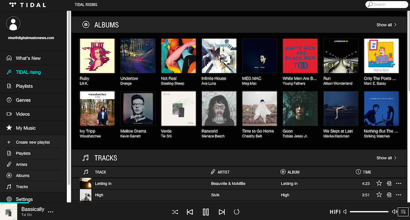Go to Genres in sidebar

pos(23,100)
